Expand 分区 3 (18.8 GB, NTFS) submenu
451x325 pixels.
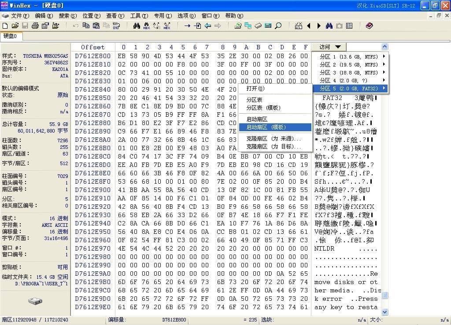point(350,73)
